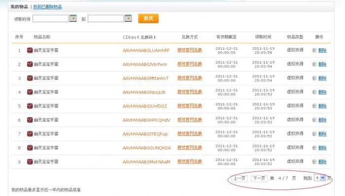This screenshot has width=345, height=196.
Task: Click item icon in row 6 幽灵宝宝手雷
Action: 30,120
